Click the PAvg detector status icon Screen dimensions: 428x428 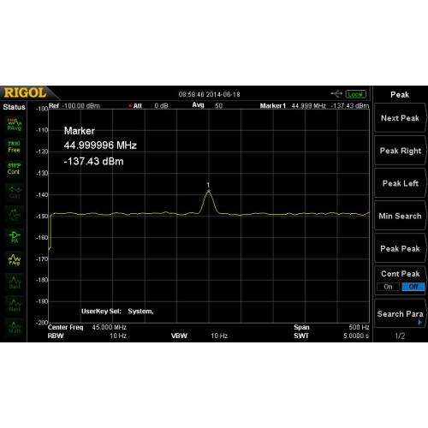(15, 125)
